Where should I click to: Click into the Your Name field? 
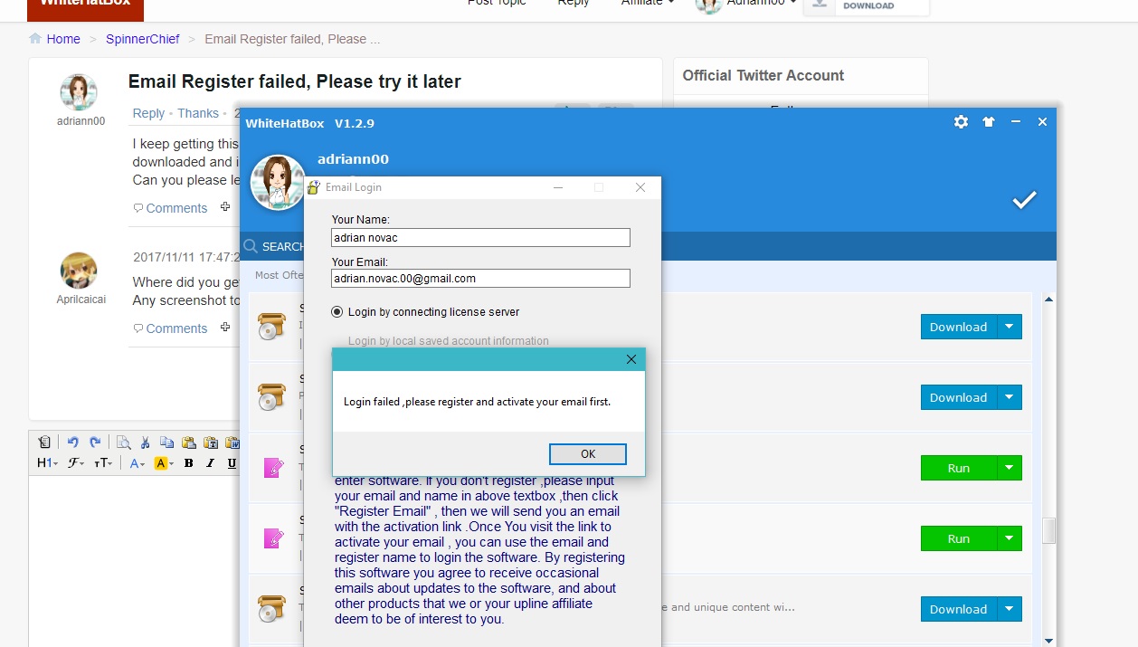tap(480, 238)
